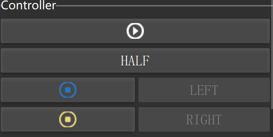Viewport: 273px width, 137px height.
Task: Click the RIGHT button
Action: [x=204, y=119]
